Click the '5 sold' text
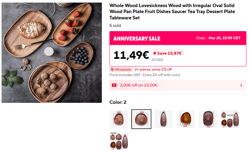The width and height of the screenshot is (249, 153). (x=115, y=25)
